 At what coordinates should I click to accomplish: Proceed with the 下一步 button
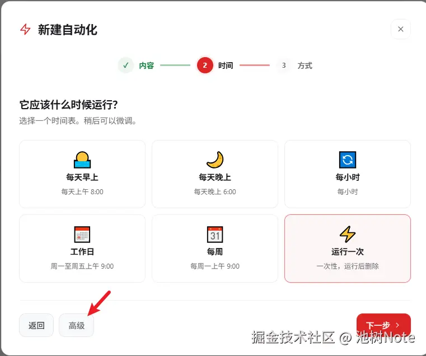pyautogui.click(x=383, y=325)
